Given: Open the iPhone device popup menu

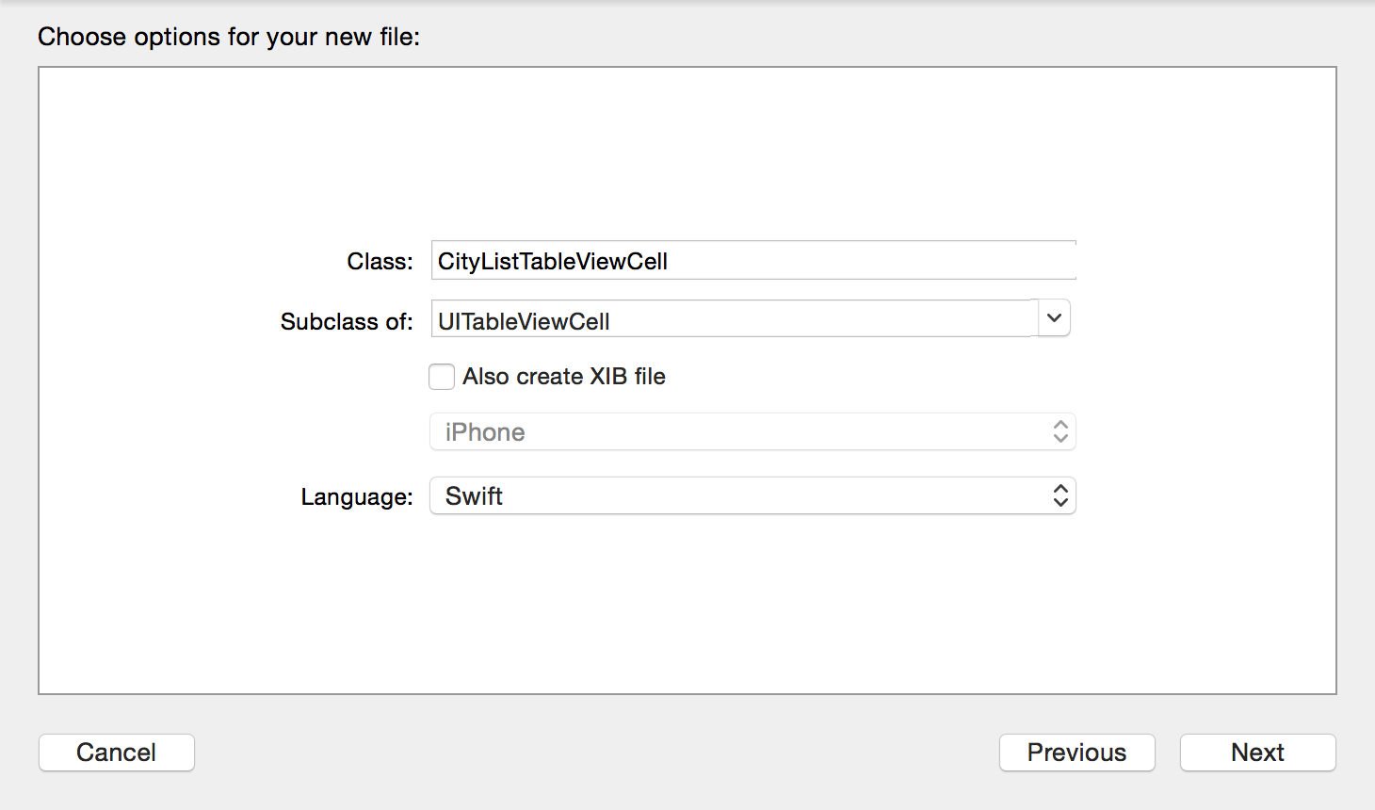Looking at the screenshot, I should click(752, 431).
